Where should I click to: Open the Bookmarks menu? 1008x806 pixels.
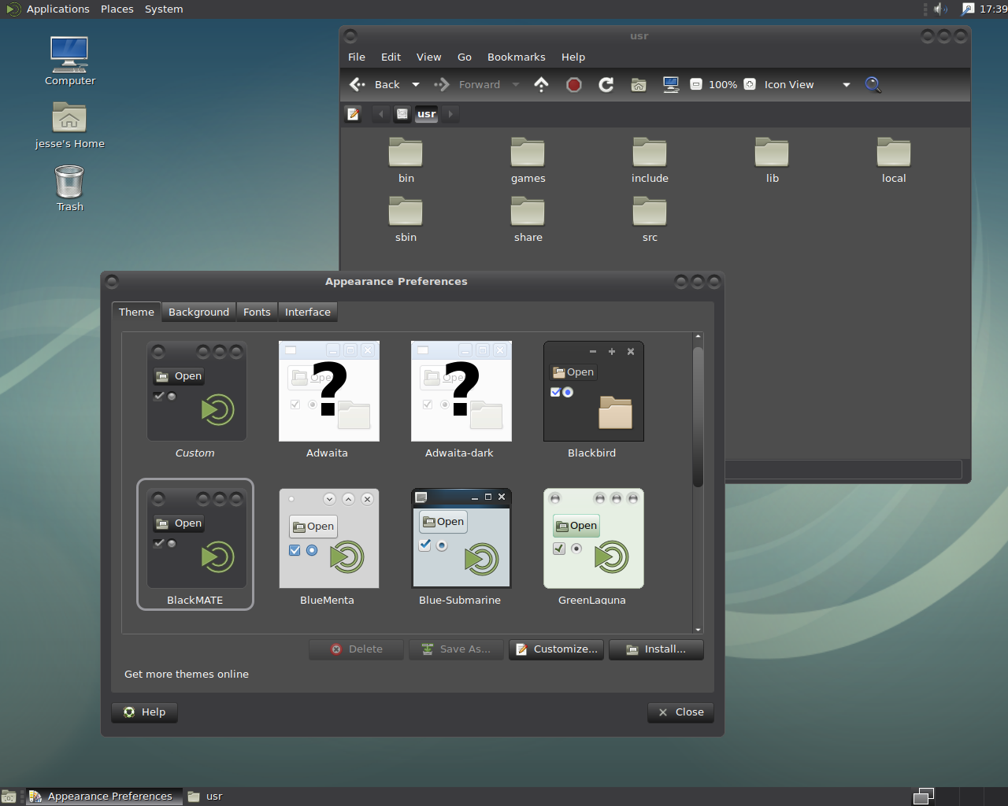(517, 57)
